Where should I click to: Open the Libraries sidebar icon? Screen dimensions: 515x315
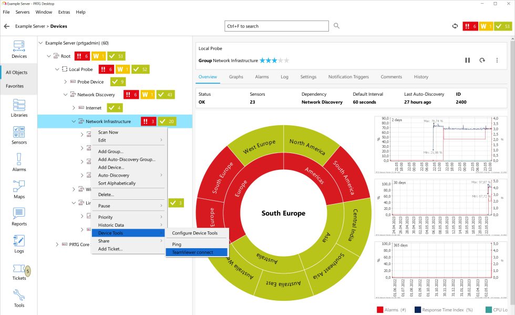pyautogui.click(x=19, y=108)
